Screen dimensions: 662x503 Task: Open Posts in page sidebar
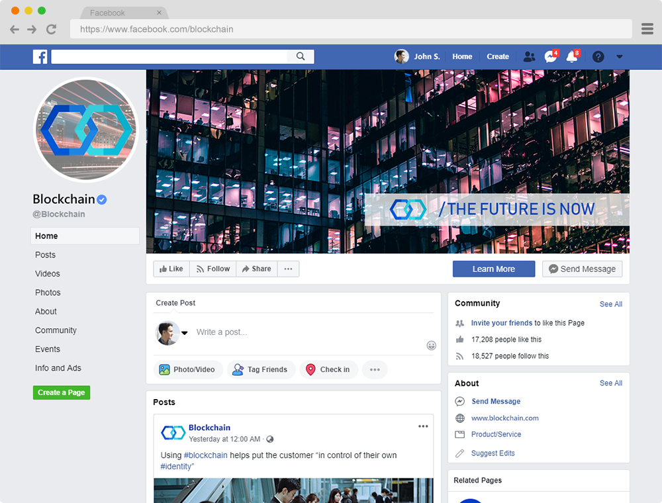tap(45, 255)
